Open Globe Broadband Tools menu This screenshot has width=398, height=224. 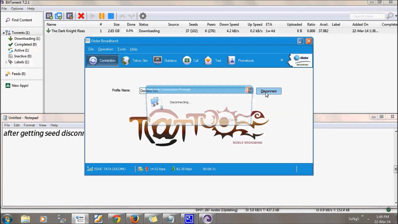click(122, 49)
